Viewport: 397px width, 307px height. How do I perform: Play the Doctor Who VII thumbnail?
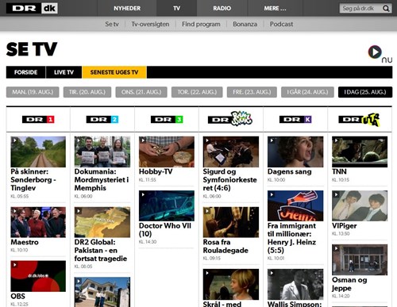[167, 205]
